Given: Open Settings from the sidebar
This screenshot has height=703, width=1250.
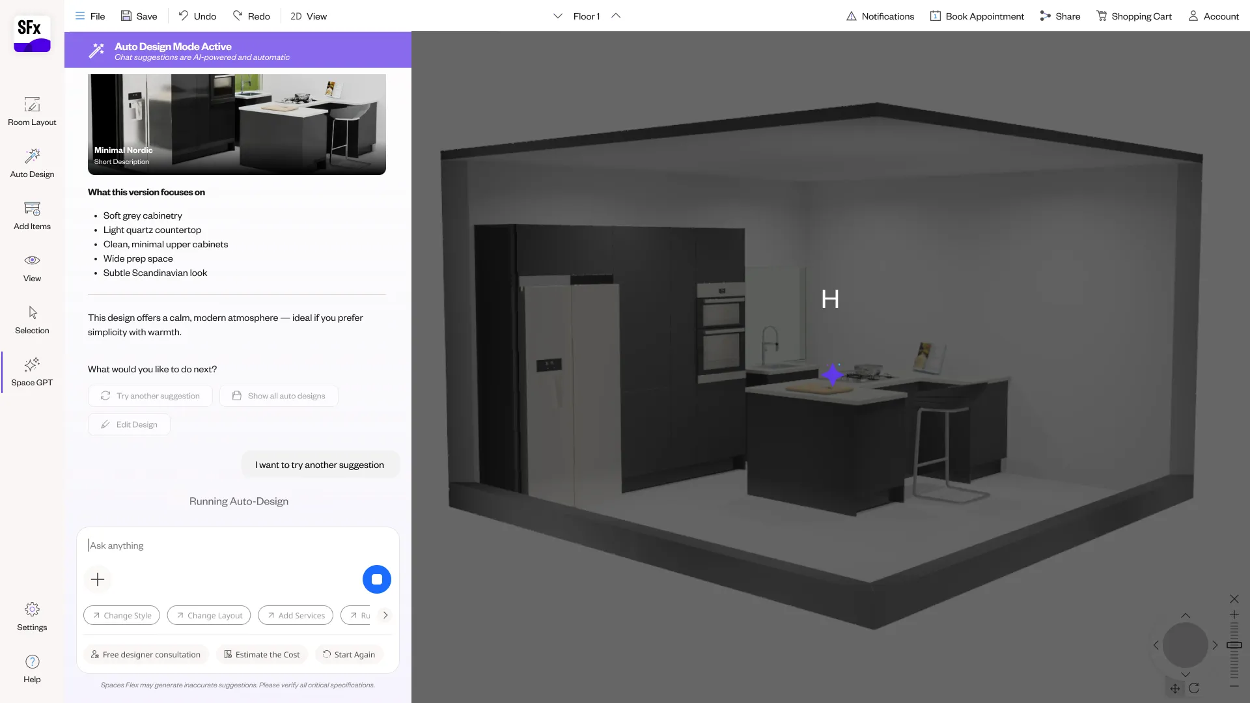Looking at the screenshot, I should [32, 616].
